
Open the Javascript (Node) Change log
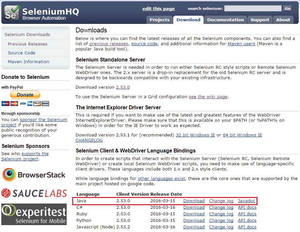[x=221, y=227]
